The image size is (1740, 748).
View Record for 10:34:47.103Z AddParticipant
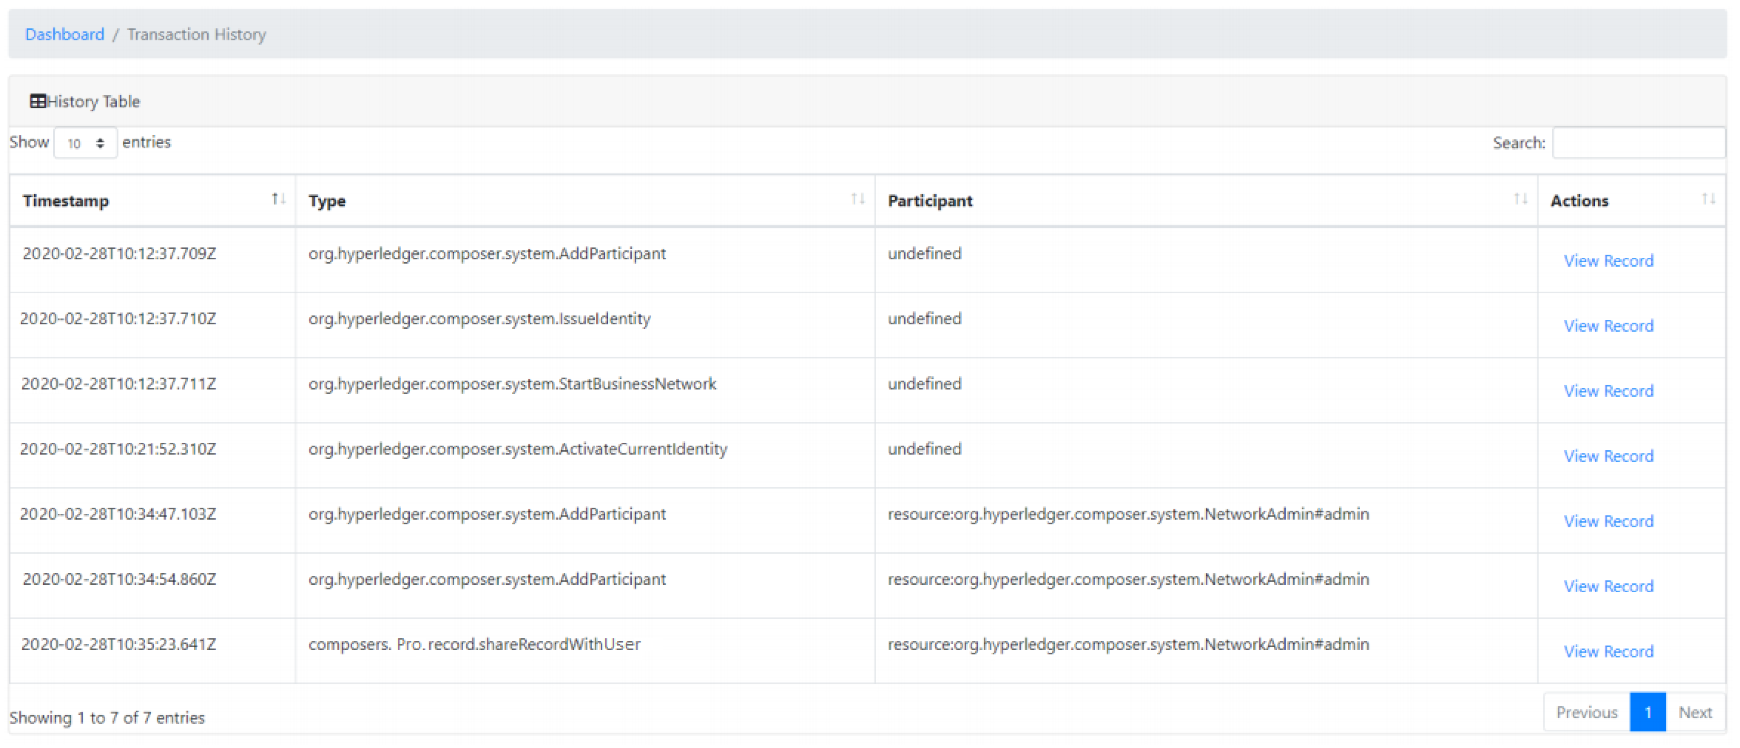pos(1608,521)
